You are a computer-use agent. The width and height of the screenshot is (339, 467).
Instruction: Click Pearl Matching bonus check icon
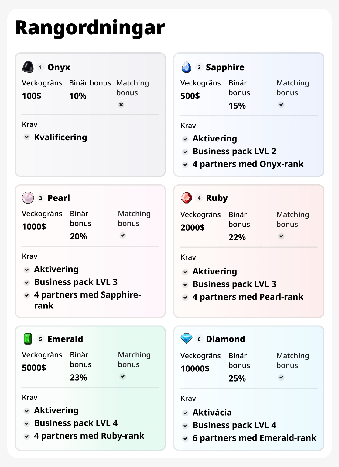click(123, 235)
